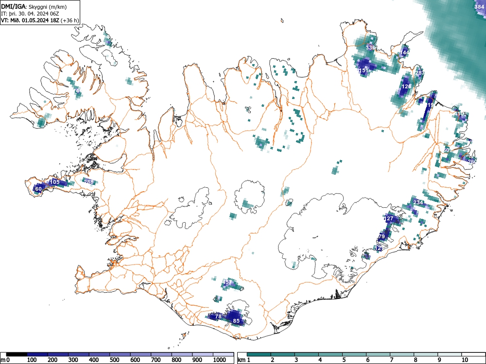Click the 60 label beside the 105 label
Image resolution: width=486 pixels, height=364 pixels.
point(38,189)
